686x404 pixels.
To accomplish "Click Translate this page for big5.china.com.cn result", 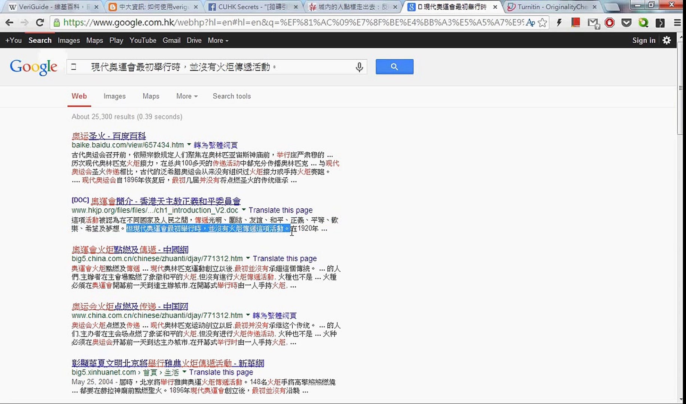I will [x=285, y=258].
